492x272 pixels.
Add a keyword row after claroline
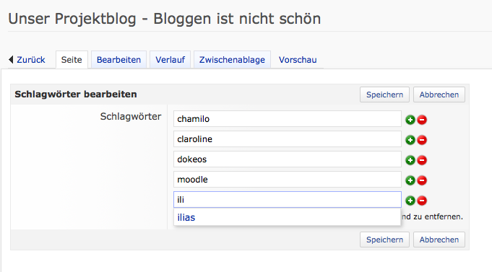tap(410, 140)
